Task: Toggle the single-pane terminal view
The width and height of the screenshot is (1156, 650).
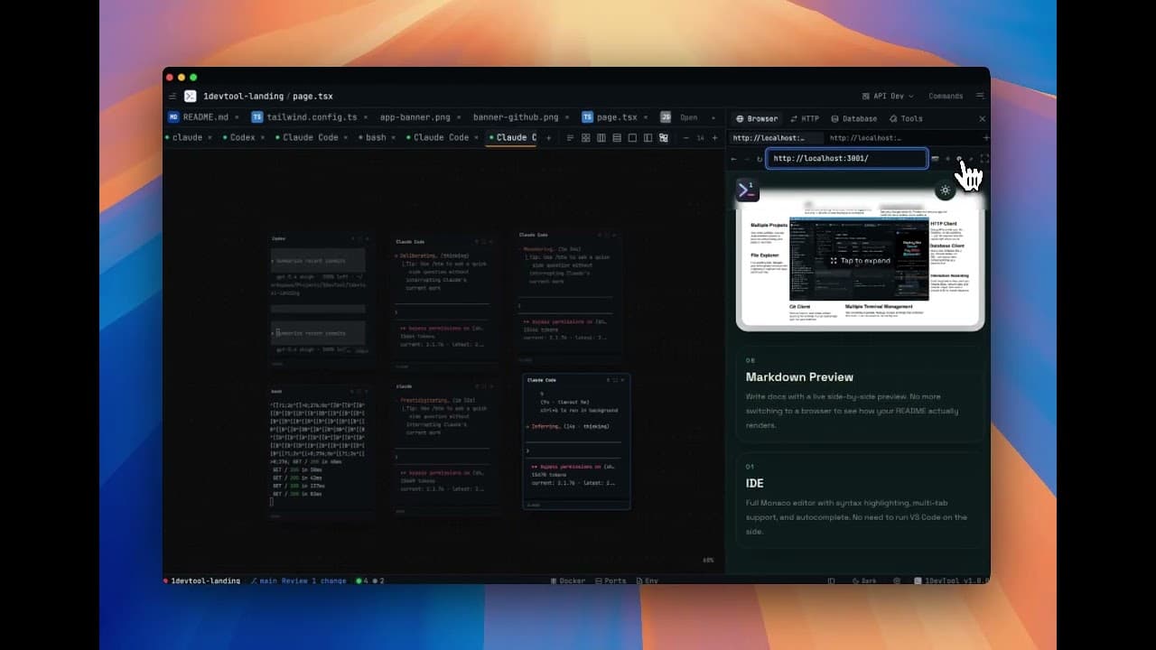Action: click(633, 137)
